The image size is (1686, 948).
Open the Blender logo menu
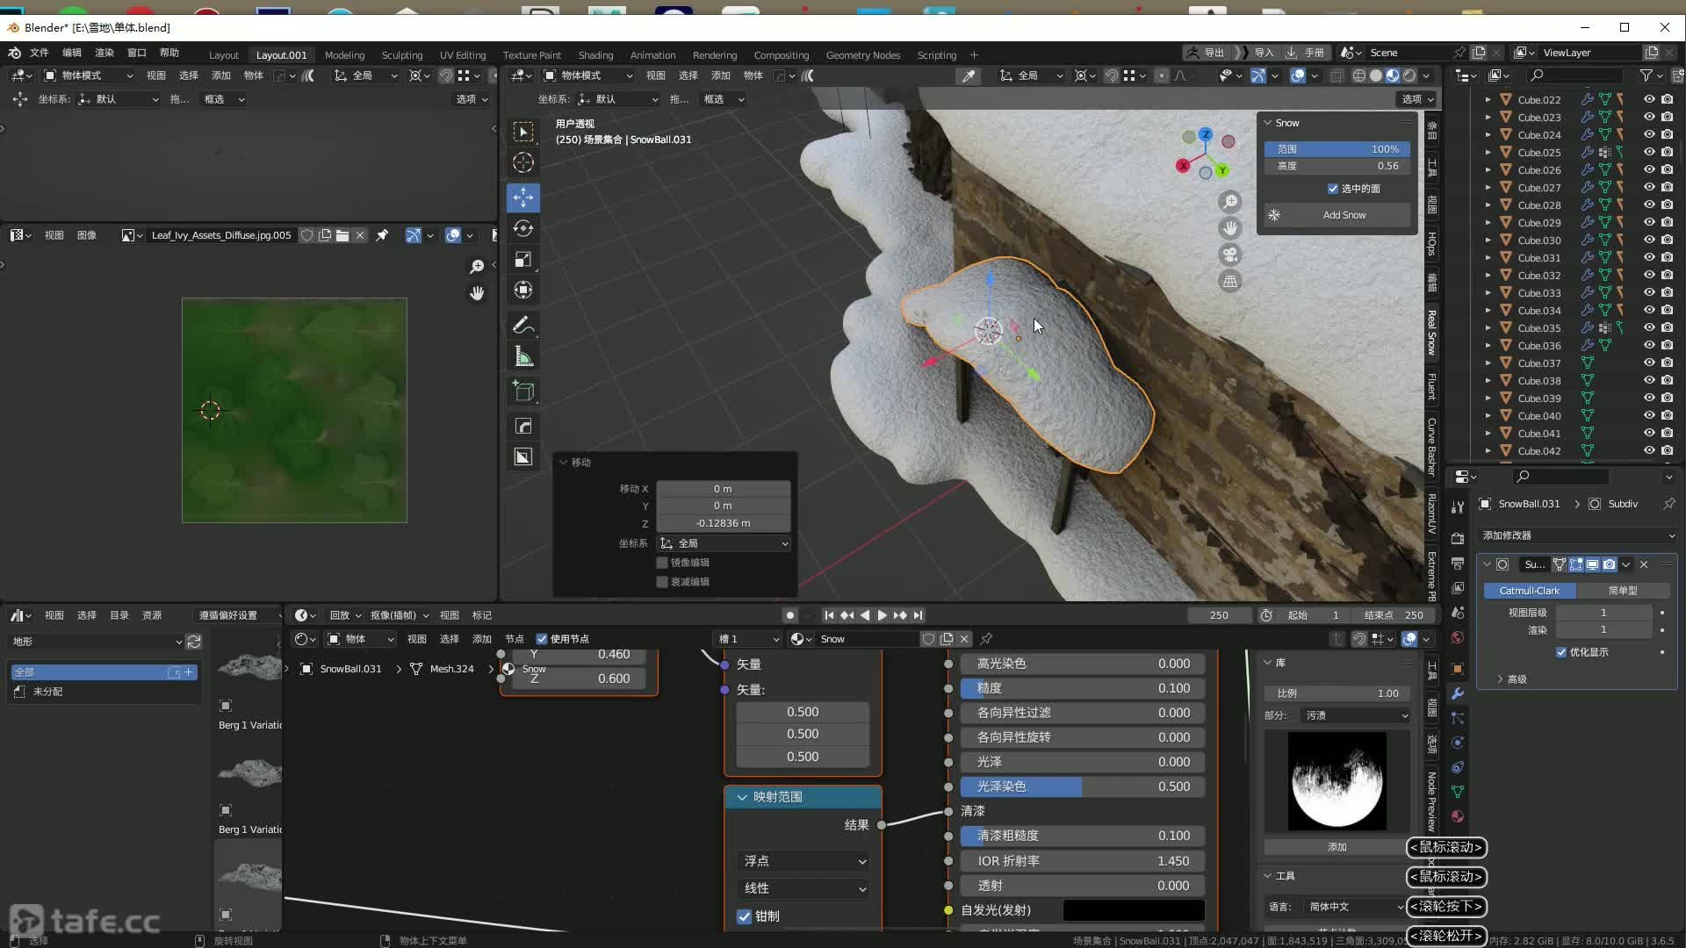15,53
